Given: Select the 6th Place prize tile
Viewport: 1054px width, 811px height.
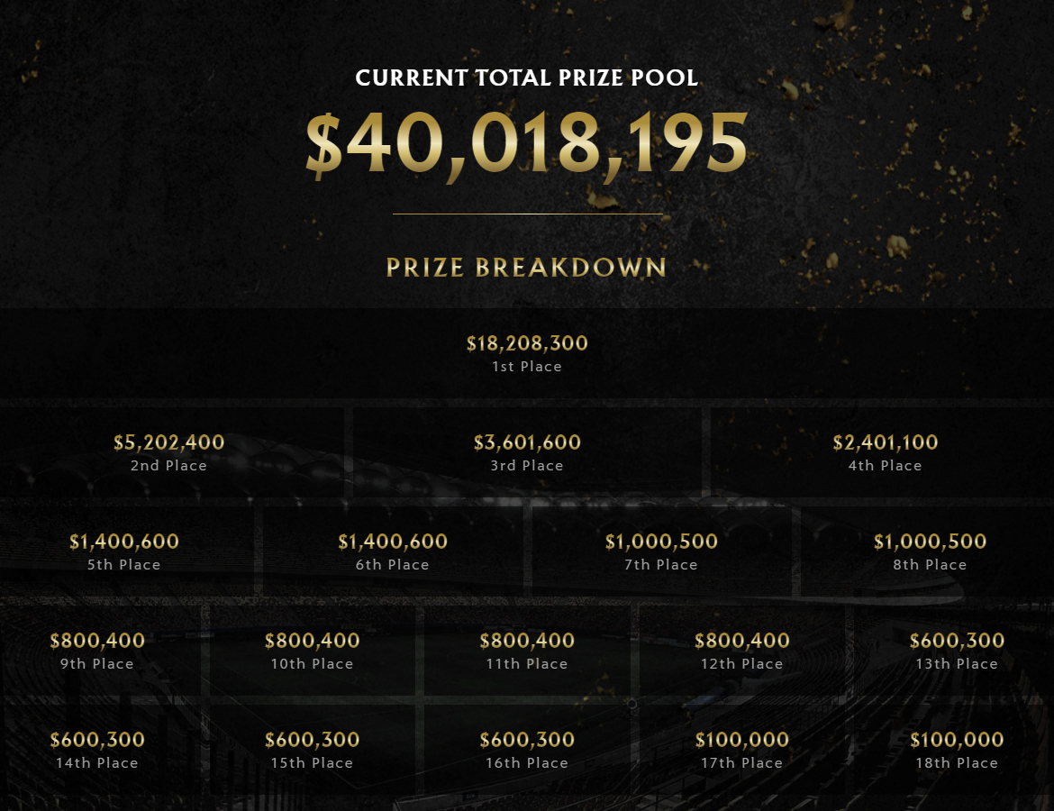Looking at the screenshot, I should pyautogui.click(x=393, y=551).
